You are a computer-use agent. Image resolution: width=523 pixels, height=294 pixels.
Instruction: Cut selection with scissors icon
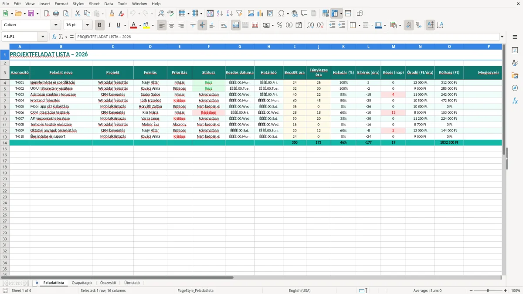point(77,14)
